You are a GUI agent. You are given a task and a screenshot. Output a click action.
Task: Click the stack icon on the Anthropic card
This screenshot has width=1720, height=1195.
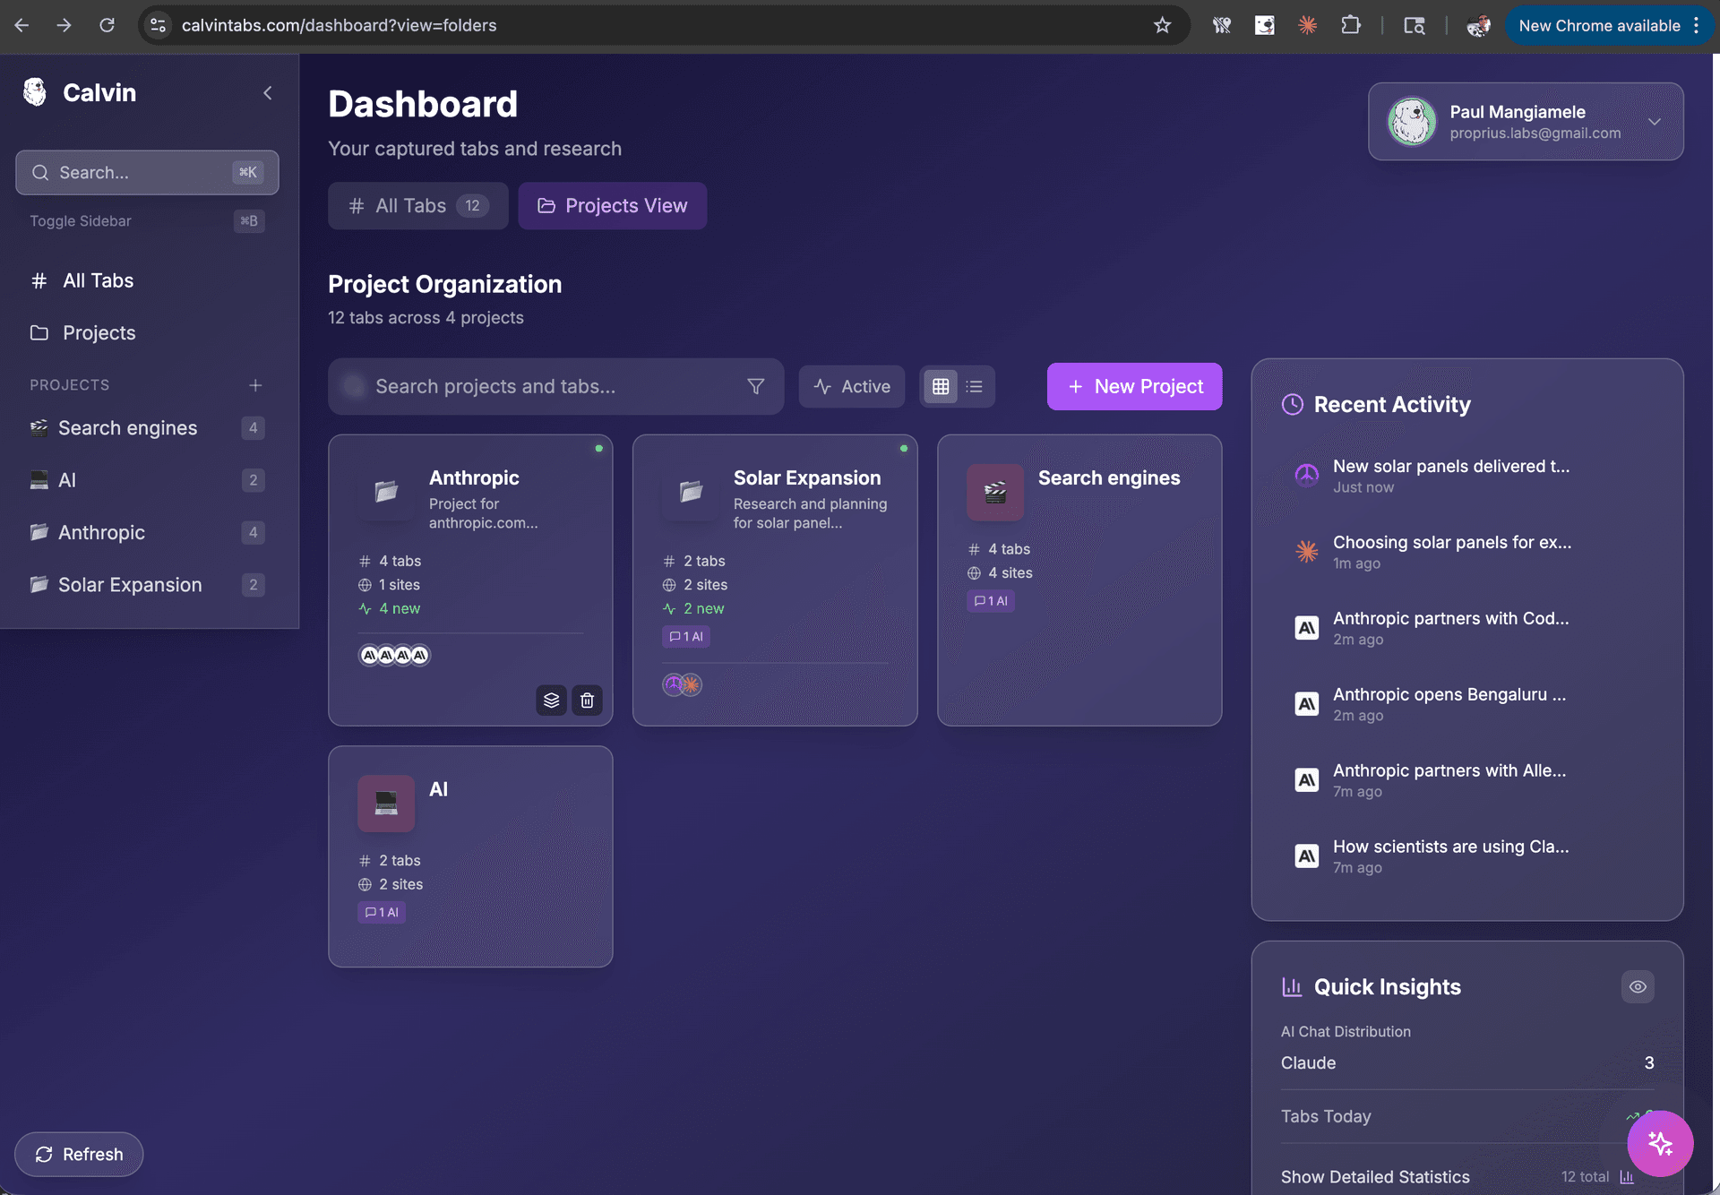551,700
